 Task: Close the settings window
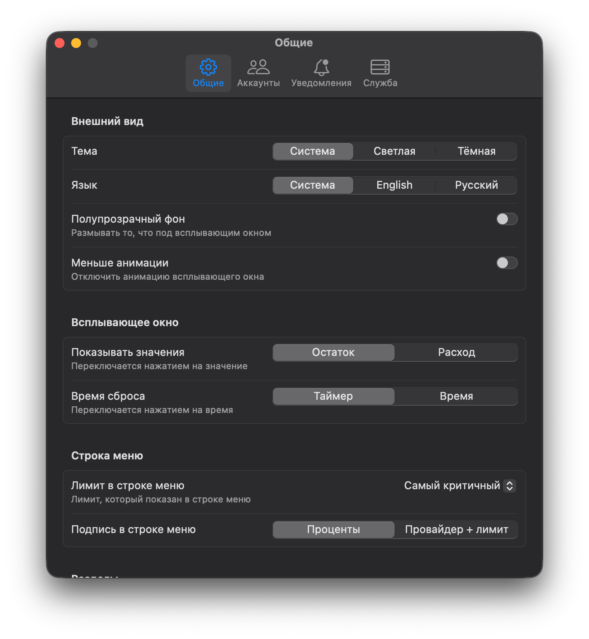pyautogui.click(x=60, y=43)
